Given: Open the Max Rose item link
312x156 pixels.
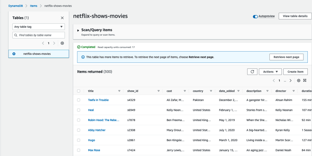Looking at the screenshot, I should [94, 150].
